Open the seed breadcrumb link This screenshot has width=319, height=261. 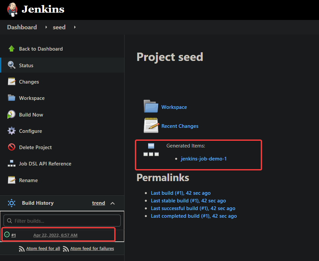coord(59,27)
